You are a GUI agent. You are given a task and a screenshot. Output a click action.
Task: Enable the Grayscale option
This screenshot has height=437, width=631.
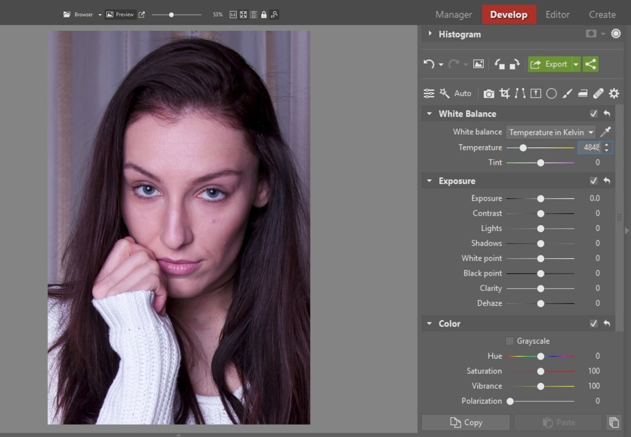[510, 341]
